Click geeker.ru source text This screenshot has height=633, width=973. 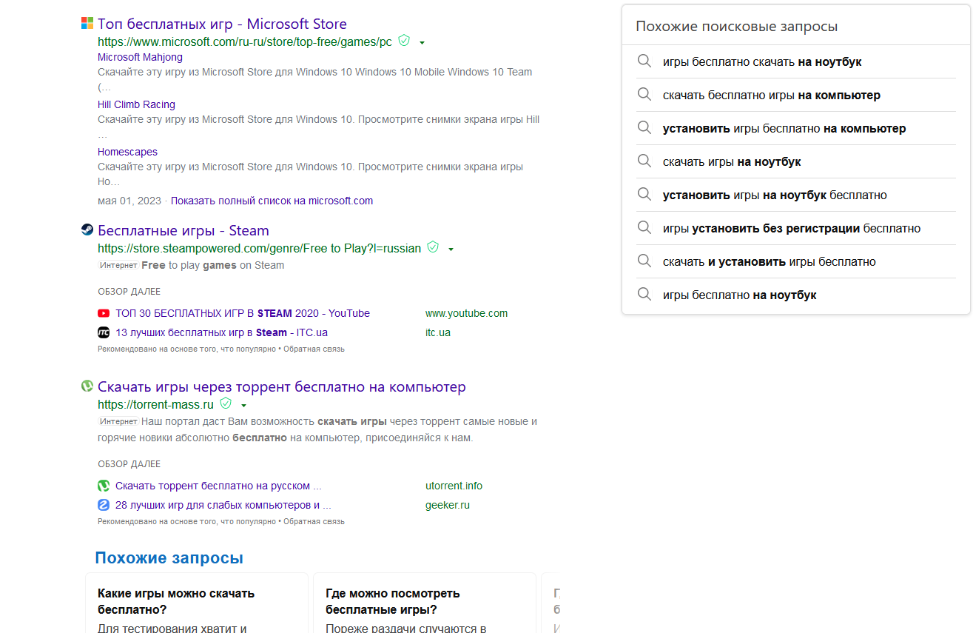(448, 505)
